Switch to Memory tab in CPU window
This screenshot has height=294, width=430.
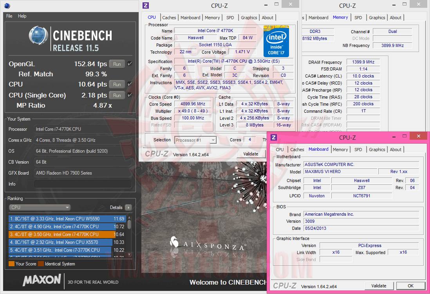point(212,18)
